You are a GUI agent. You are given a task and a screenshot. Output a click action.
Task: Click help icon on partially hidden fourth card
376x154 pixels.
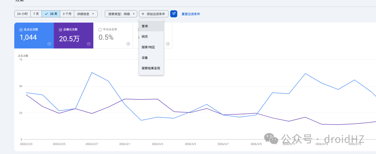[x=168, y=44]
